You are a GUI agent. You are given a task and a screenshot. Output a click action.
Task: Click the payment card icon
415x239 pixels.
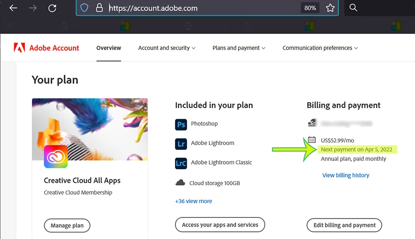point(312,123)
